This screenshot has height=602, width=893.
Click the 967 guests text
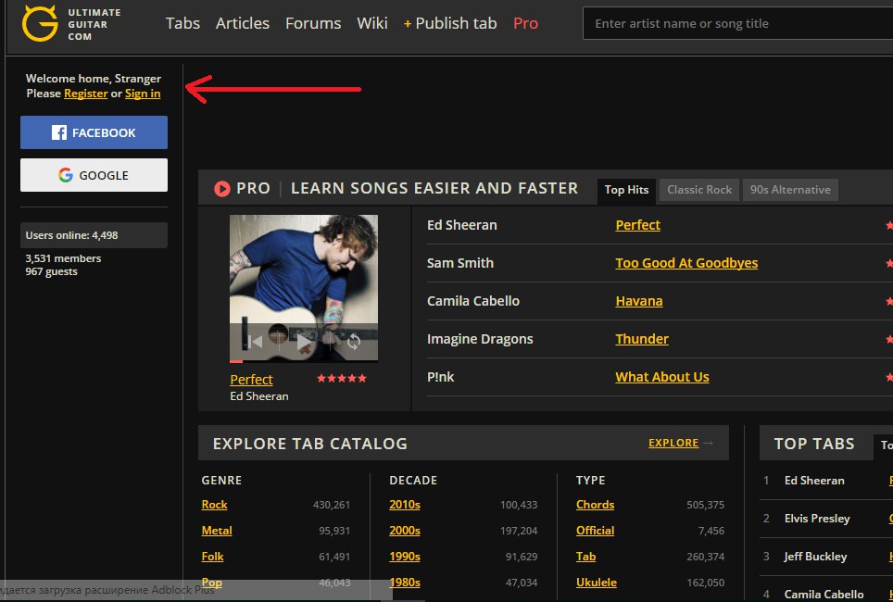pyautogui.click(x=51, y=271)
